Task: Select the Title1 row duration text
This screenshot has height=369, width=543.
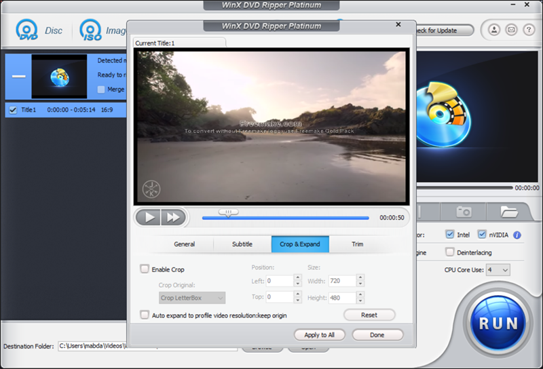Action: point(71,110)
